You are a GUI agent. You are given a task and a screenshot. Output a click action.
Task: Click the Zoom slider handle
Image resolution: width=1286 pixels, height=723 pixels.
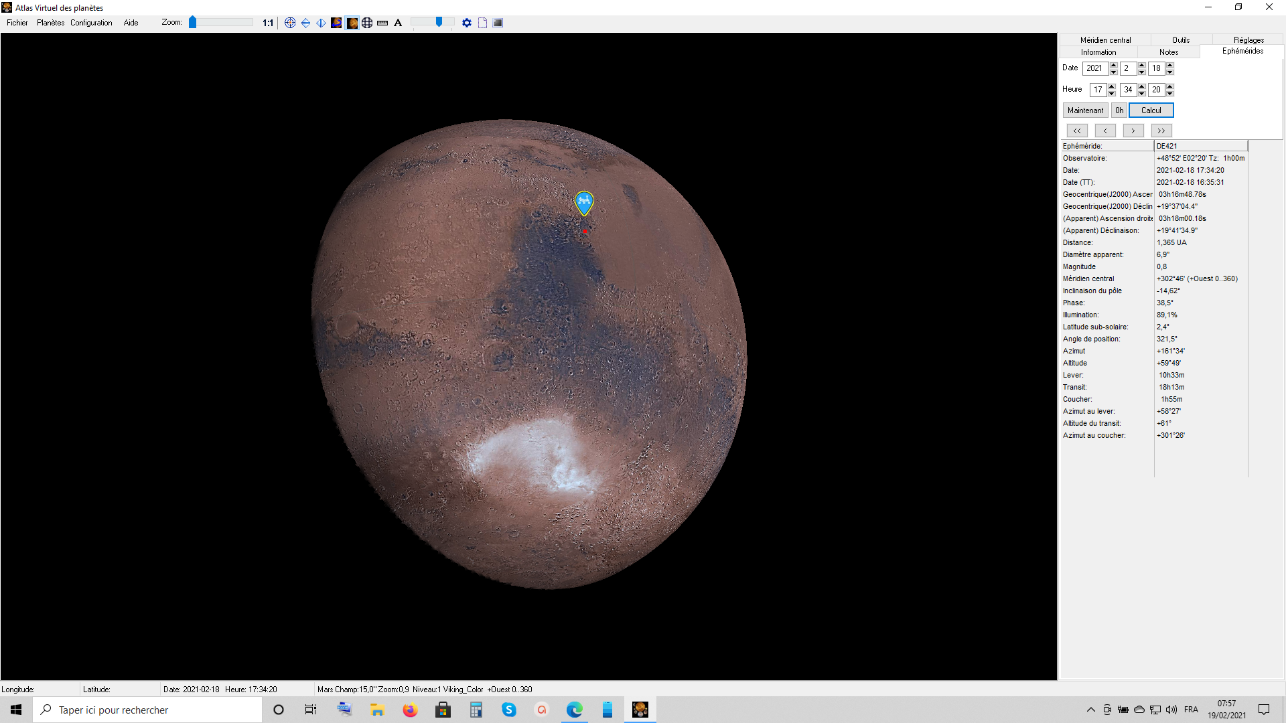coord(193,23)
